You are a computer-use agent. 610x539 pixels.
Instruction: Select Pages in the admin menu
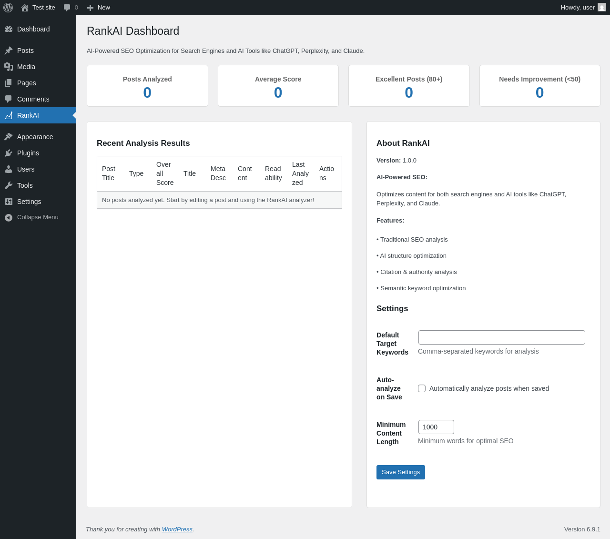pos(27,83)
